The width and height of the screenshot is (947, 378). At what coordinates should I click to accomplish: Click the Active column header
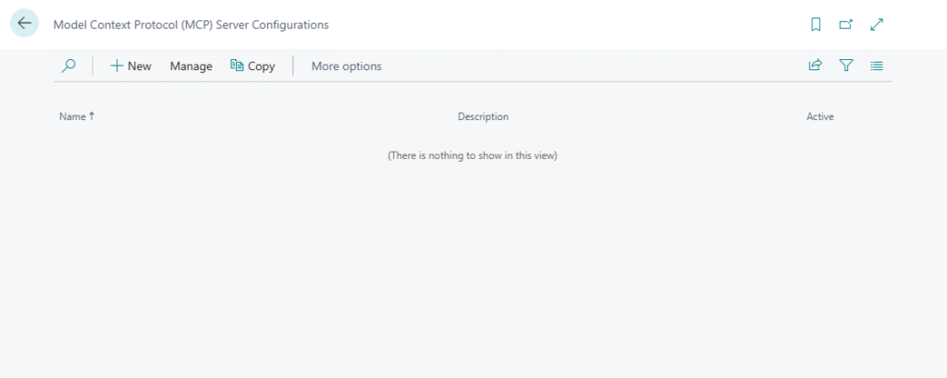(819, 116)
